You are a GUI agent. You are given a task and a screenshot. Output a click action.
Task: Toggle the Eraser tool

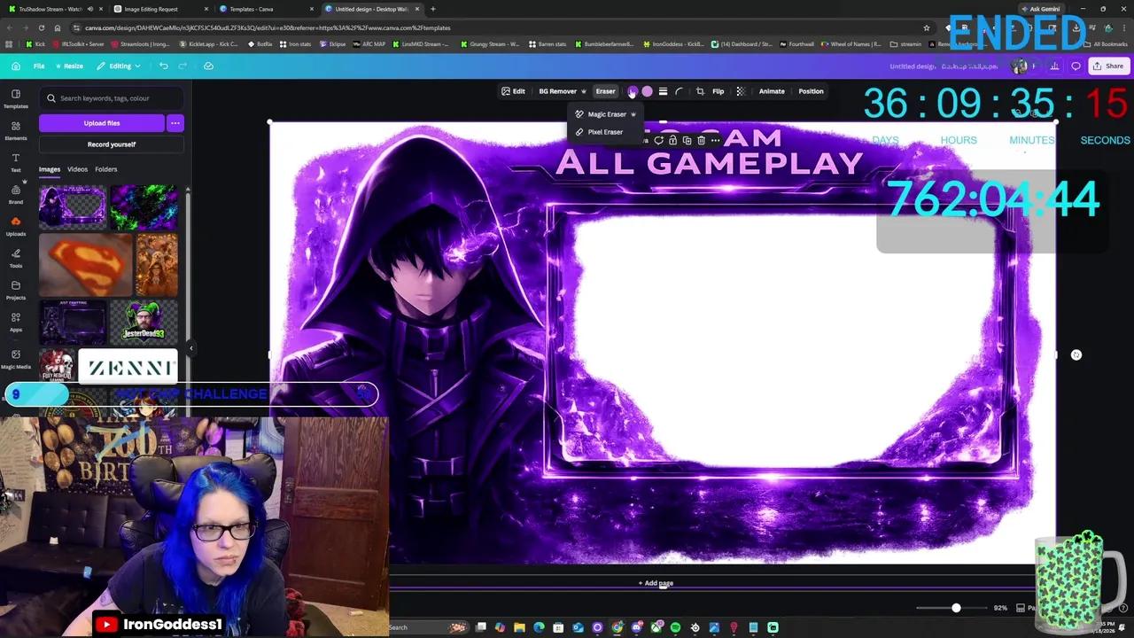point(605,91)
